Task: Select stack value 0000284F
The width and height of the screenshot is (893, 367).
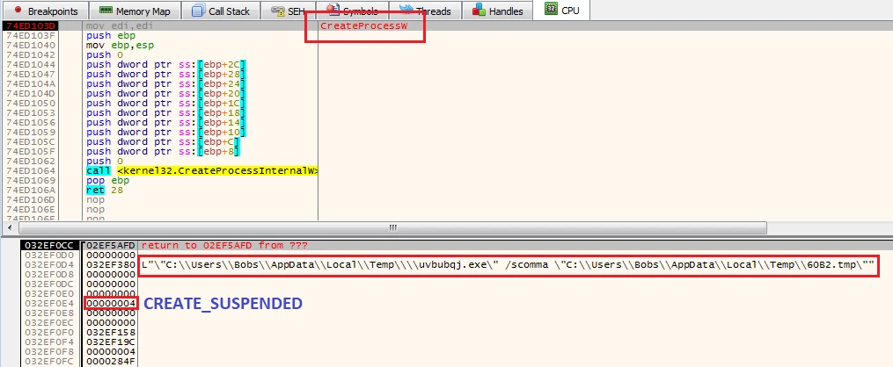Action: point(109,362)
